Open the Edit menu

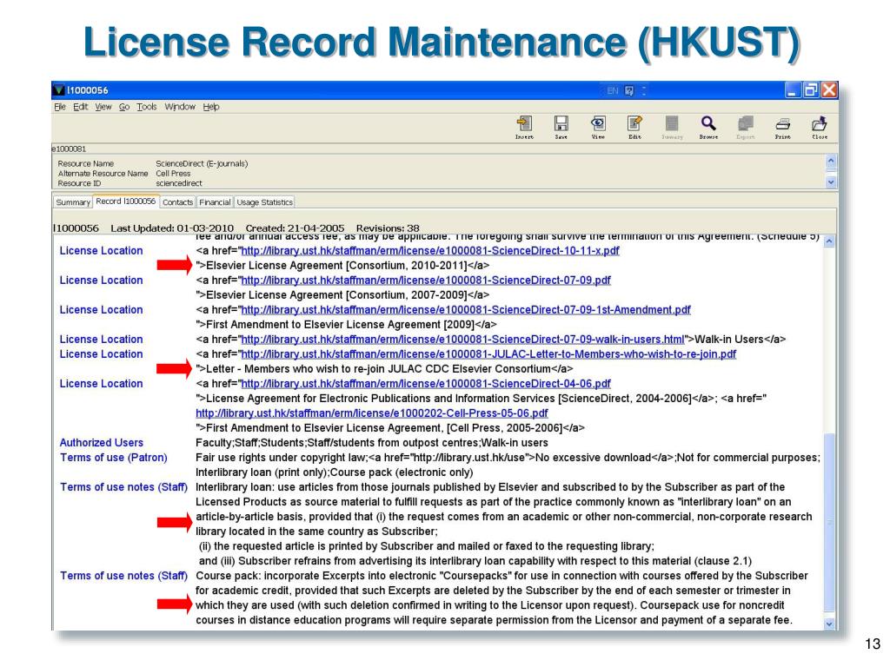(x=80, y=107)
